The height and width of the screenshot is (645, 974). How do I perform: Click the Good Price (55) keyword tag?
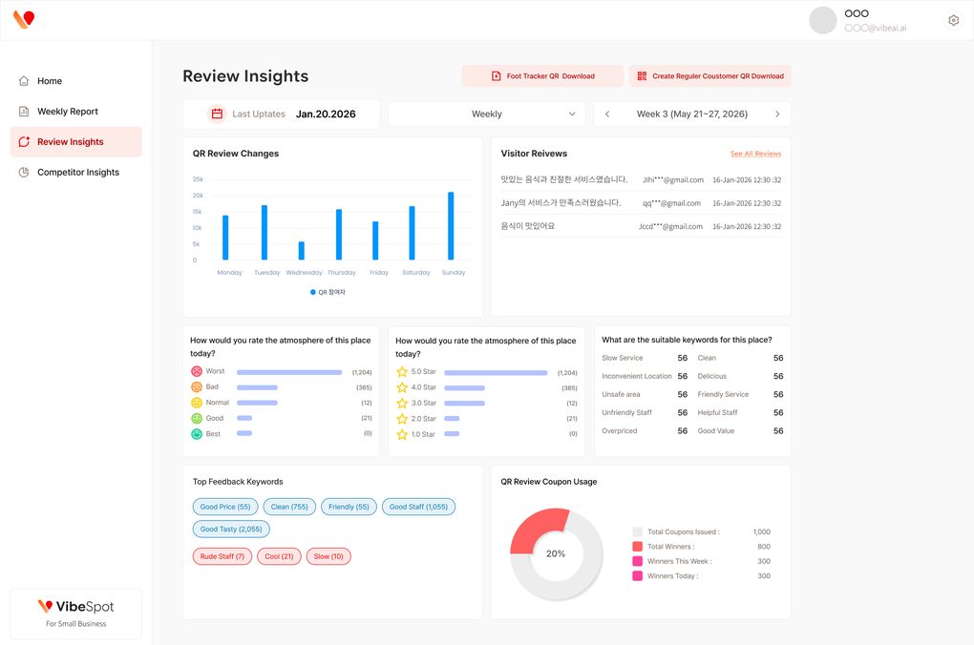click(224, 507)
